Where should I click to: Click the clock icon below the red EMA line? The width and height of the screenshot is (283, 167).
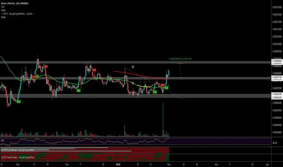pos(133,83)
